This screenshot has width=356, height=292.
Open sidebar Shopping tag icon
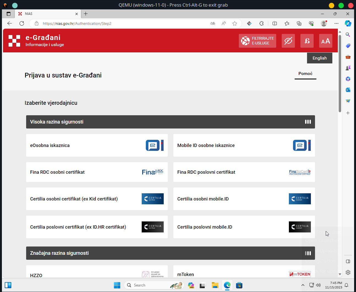pyautogui.click(x=348, y=46)
